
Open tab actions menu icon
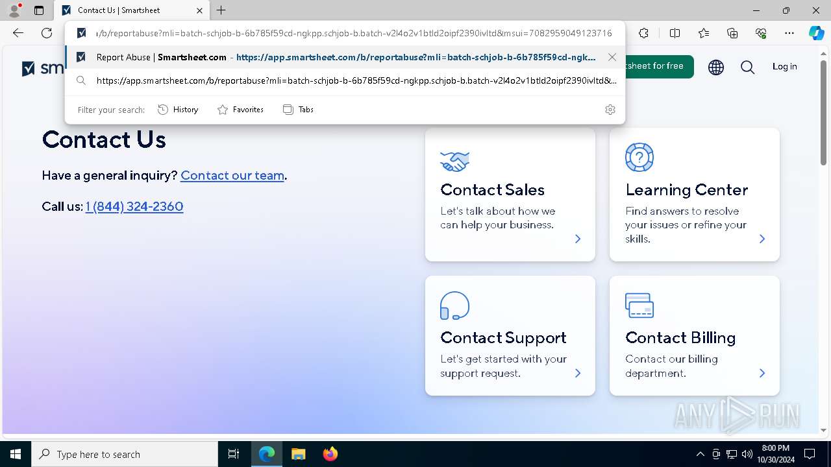click(39, 10)
